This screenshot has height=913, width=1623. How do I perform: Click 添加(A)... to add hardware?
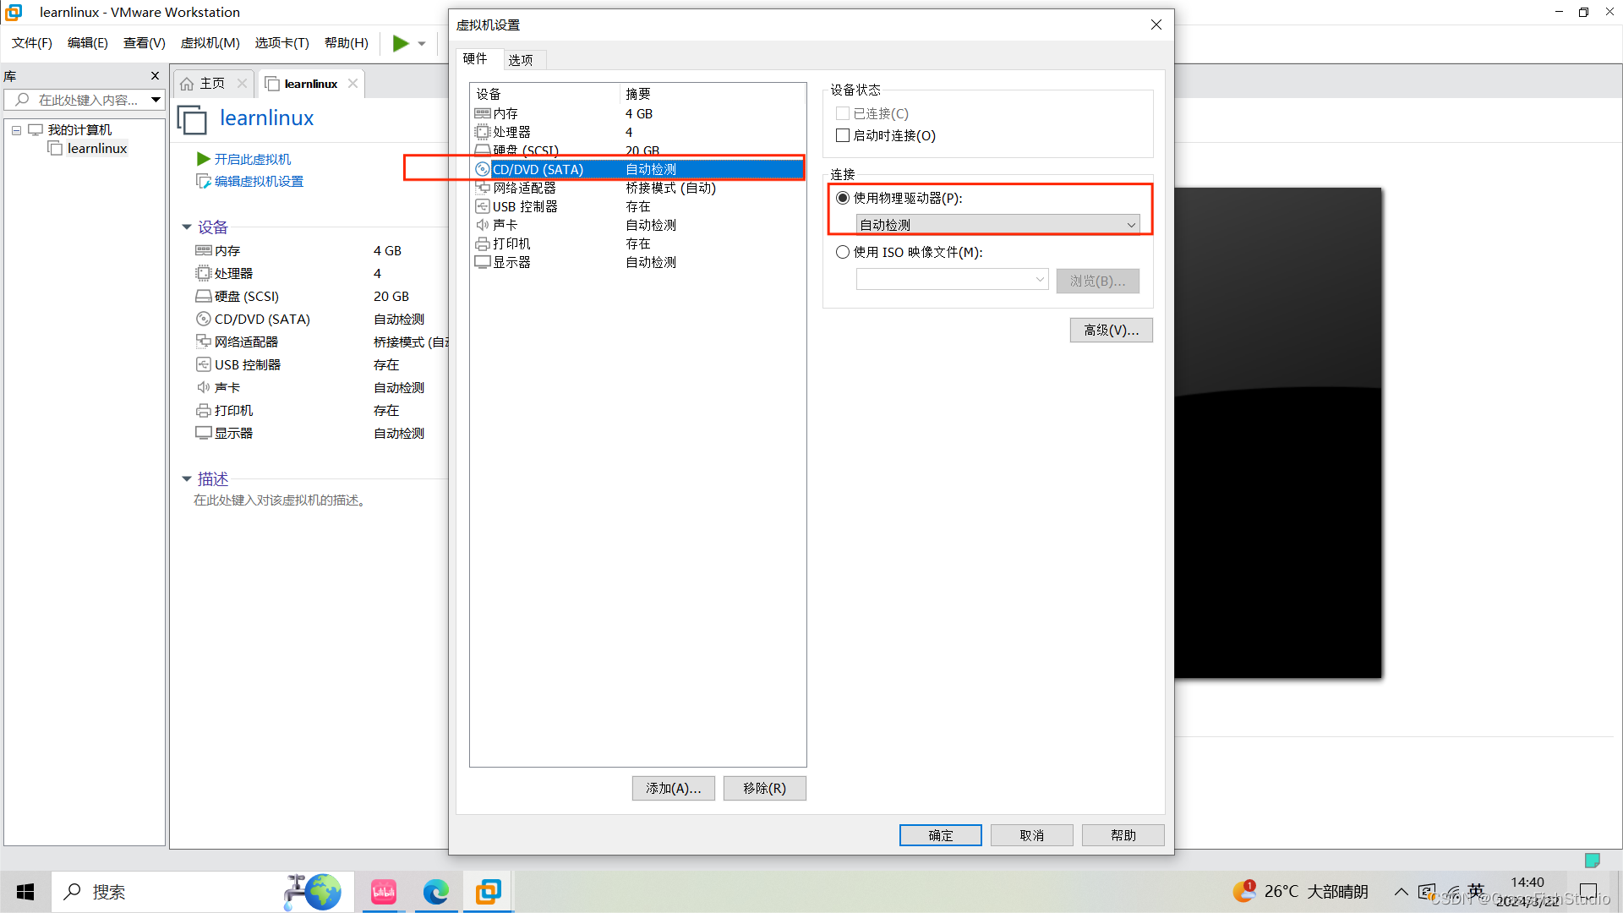(674, 788)
